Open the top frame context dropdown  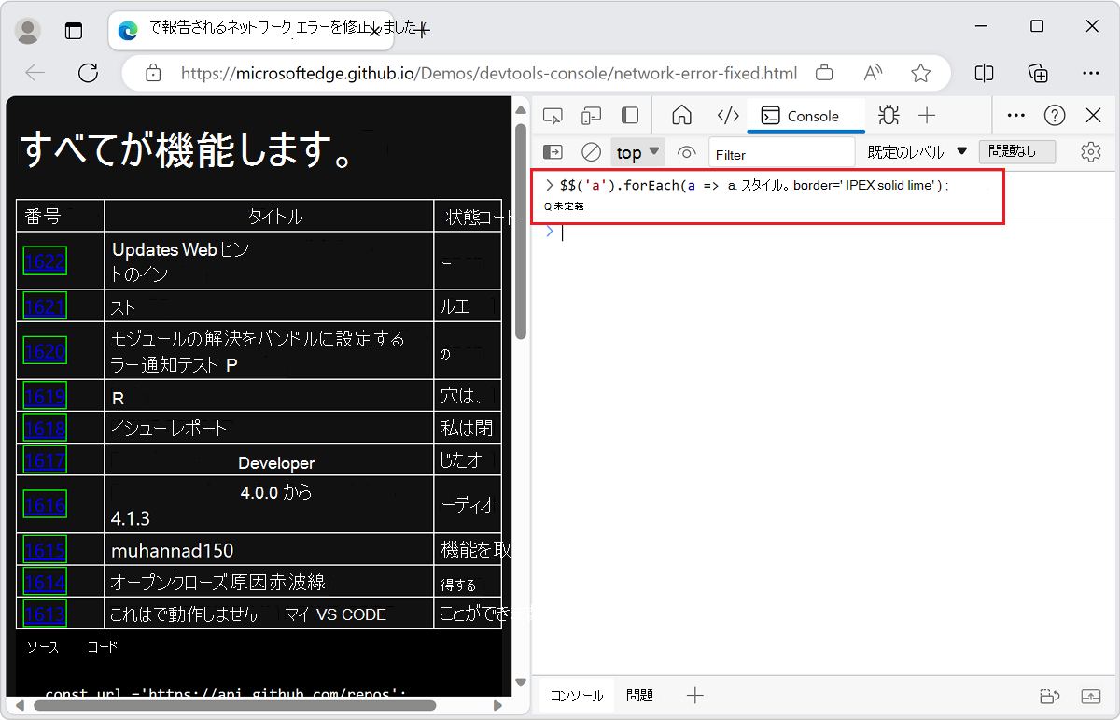637,151
